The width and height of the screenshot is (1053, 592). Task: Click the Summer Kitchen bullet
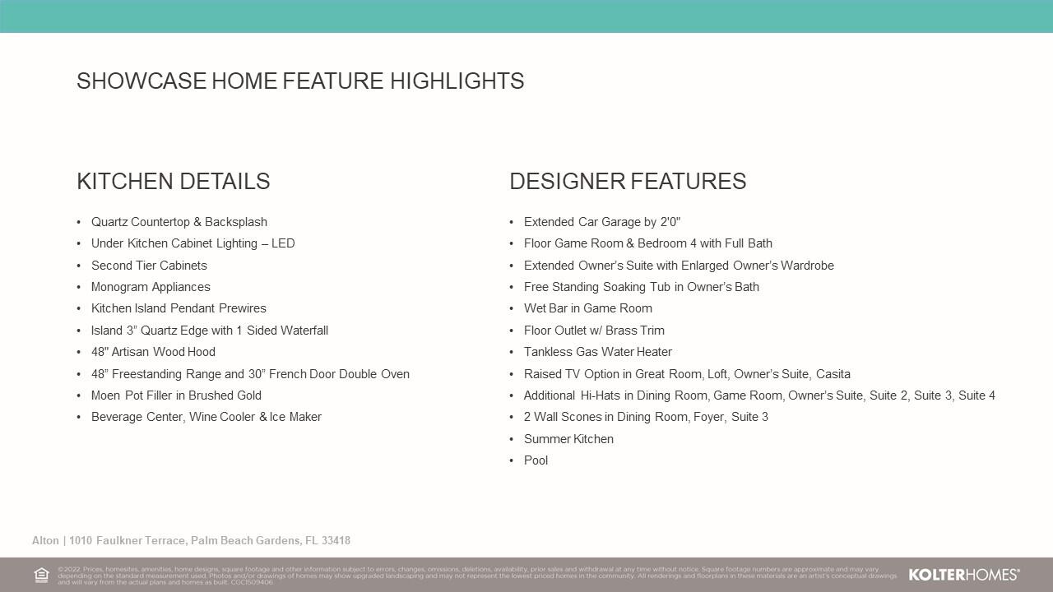tap(568, 439)
